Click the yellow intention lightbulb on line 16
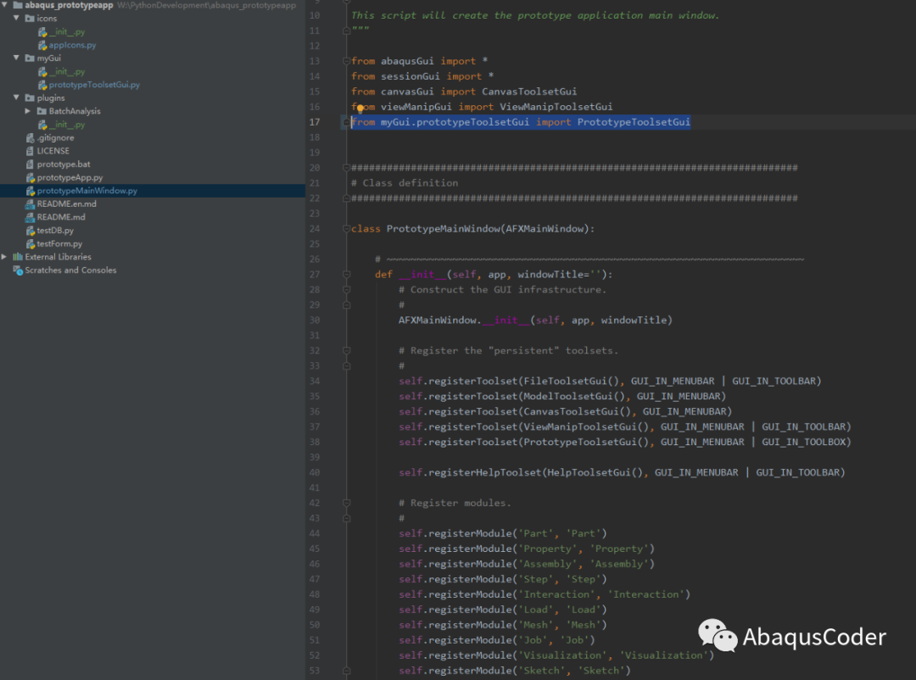916x680 pixels. click(x=360, y=109)
